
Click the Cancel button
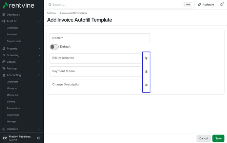coord(204,138)
